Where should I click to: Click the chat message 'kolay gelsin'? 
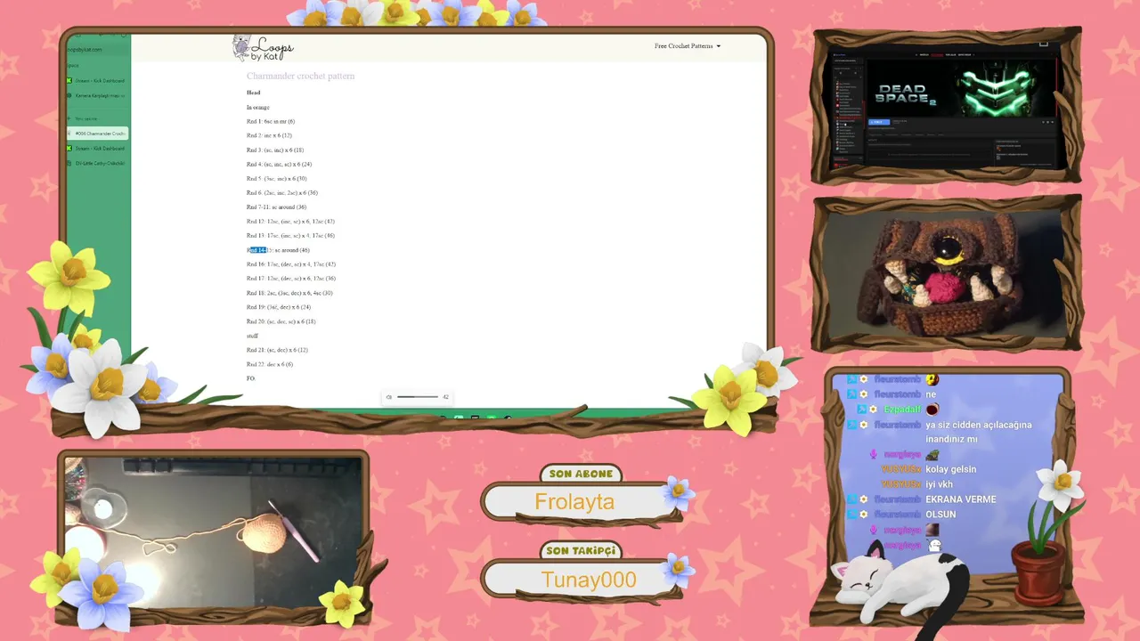951,469
